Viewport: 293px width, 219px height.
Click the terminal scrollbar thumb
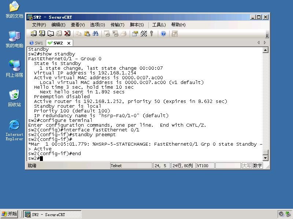[x=265, y=152]
